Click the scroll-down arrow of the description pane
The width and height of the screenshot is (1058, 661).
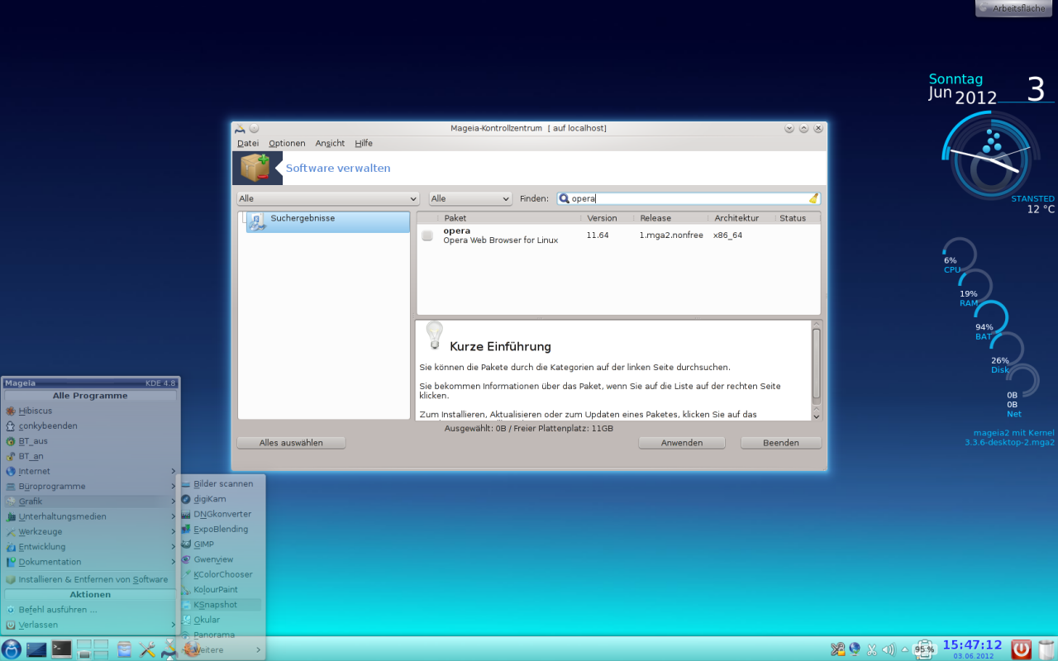817,416
